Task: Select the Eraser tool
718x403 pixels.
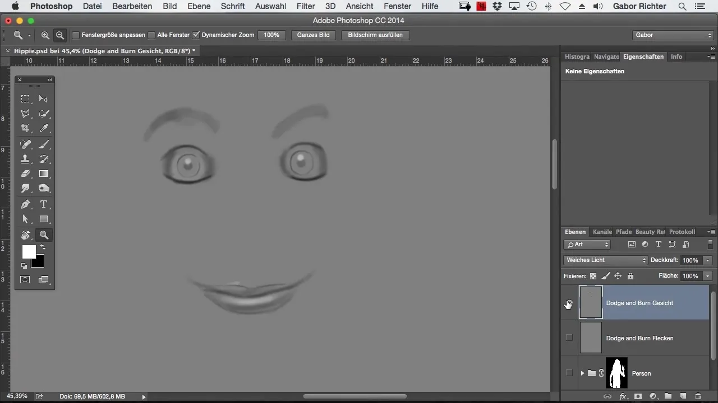Action: pyautogui.click(x=26, y=174)
